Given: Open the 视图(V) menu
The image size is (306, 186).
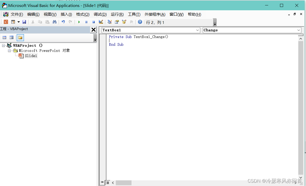Looking at the screenshot, I should click(x=50, y=14).
